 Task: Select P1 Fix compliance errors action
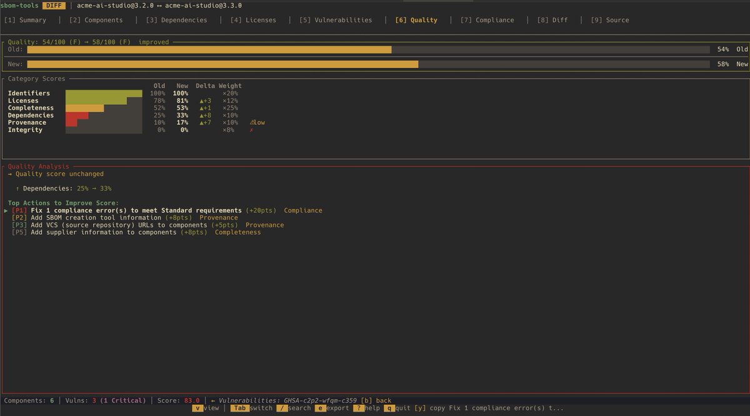pyautogui.click(x=167, y=210)
